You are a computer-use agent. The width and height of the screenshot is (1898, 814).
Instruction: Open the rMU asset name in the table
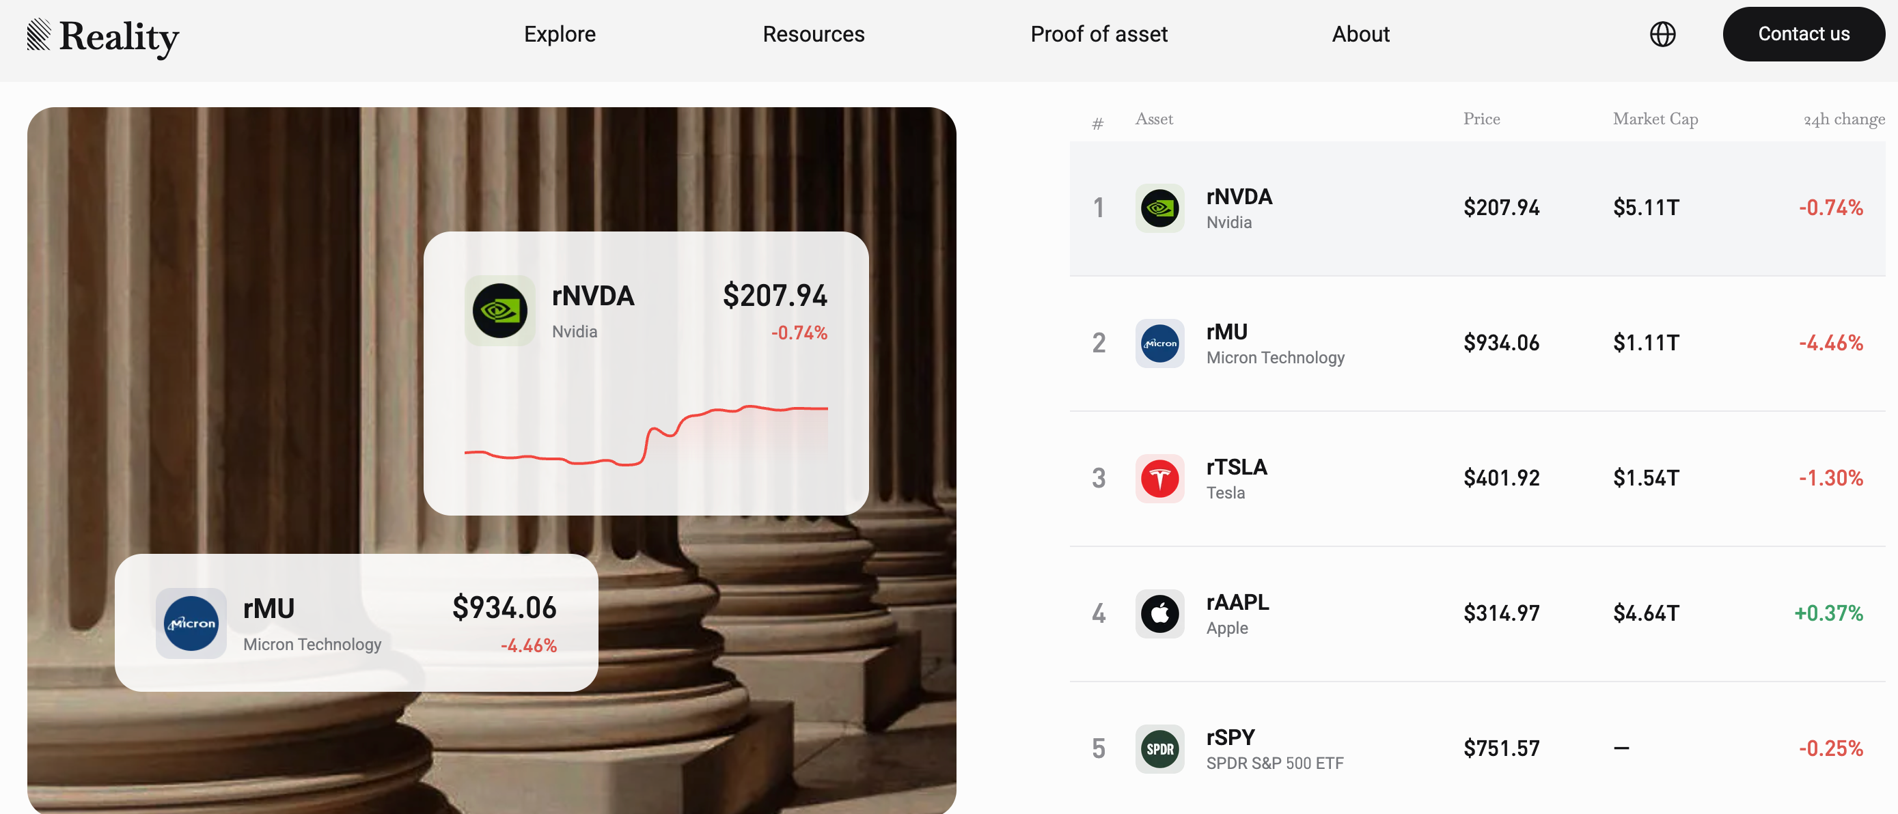pos(1227,333)
